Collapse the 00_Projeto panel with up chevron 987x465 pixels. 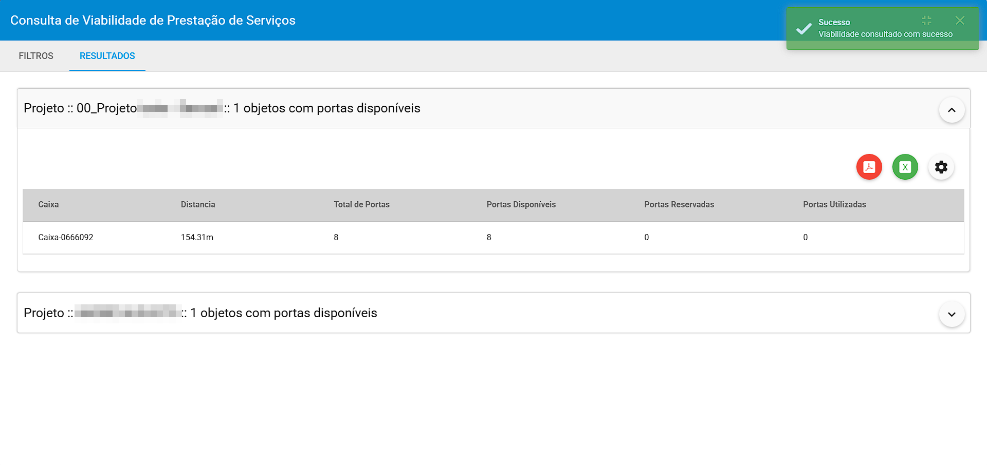click(x=952, y=110)
